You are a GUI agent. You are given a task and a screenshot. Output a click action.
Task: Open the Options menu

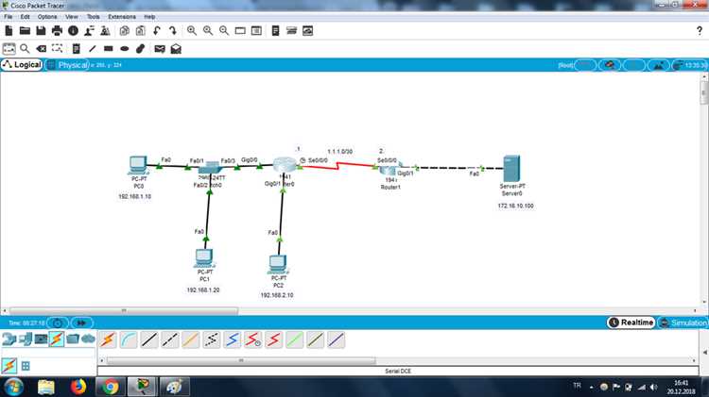(47, 17)
